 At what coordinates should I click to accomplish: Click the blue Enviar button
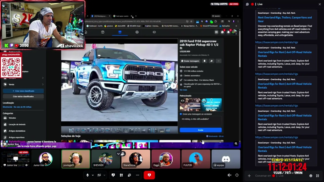[201, 130]
